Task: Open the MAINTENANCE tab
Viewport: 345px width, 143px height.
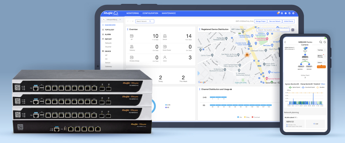Action: coord(169,13)
